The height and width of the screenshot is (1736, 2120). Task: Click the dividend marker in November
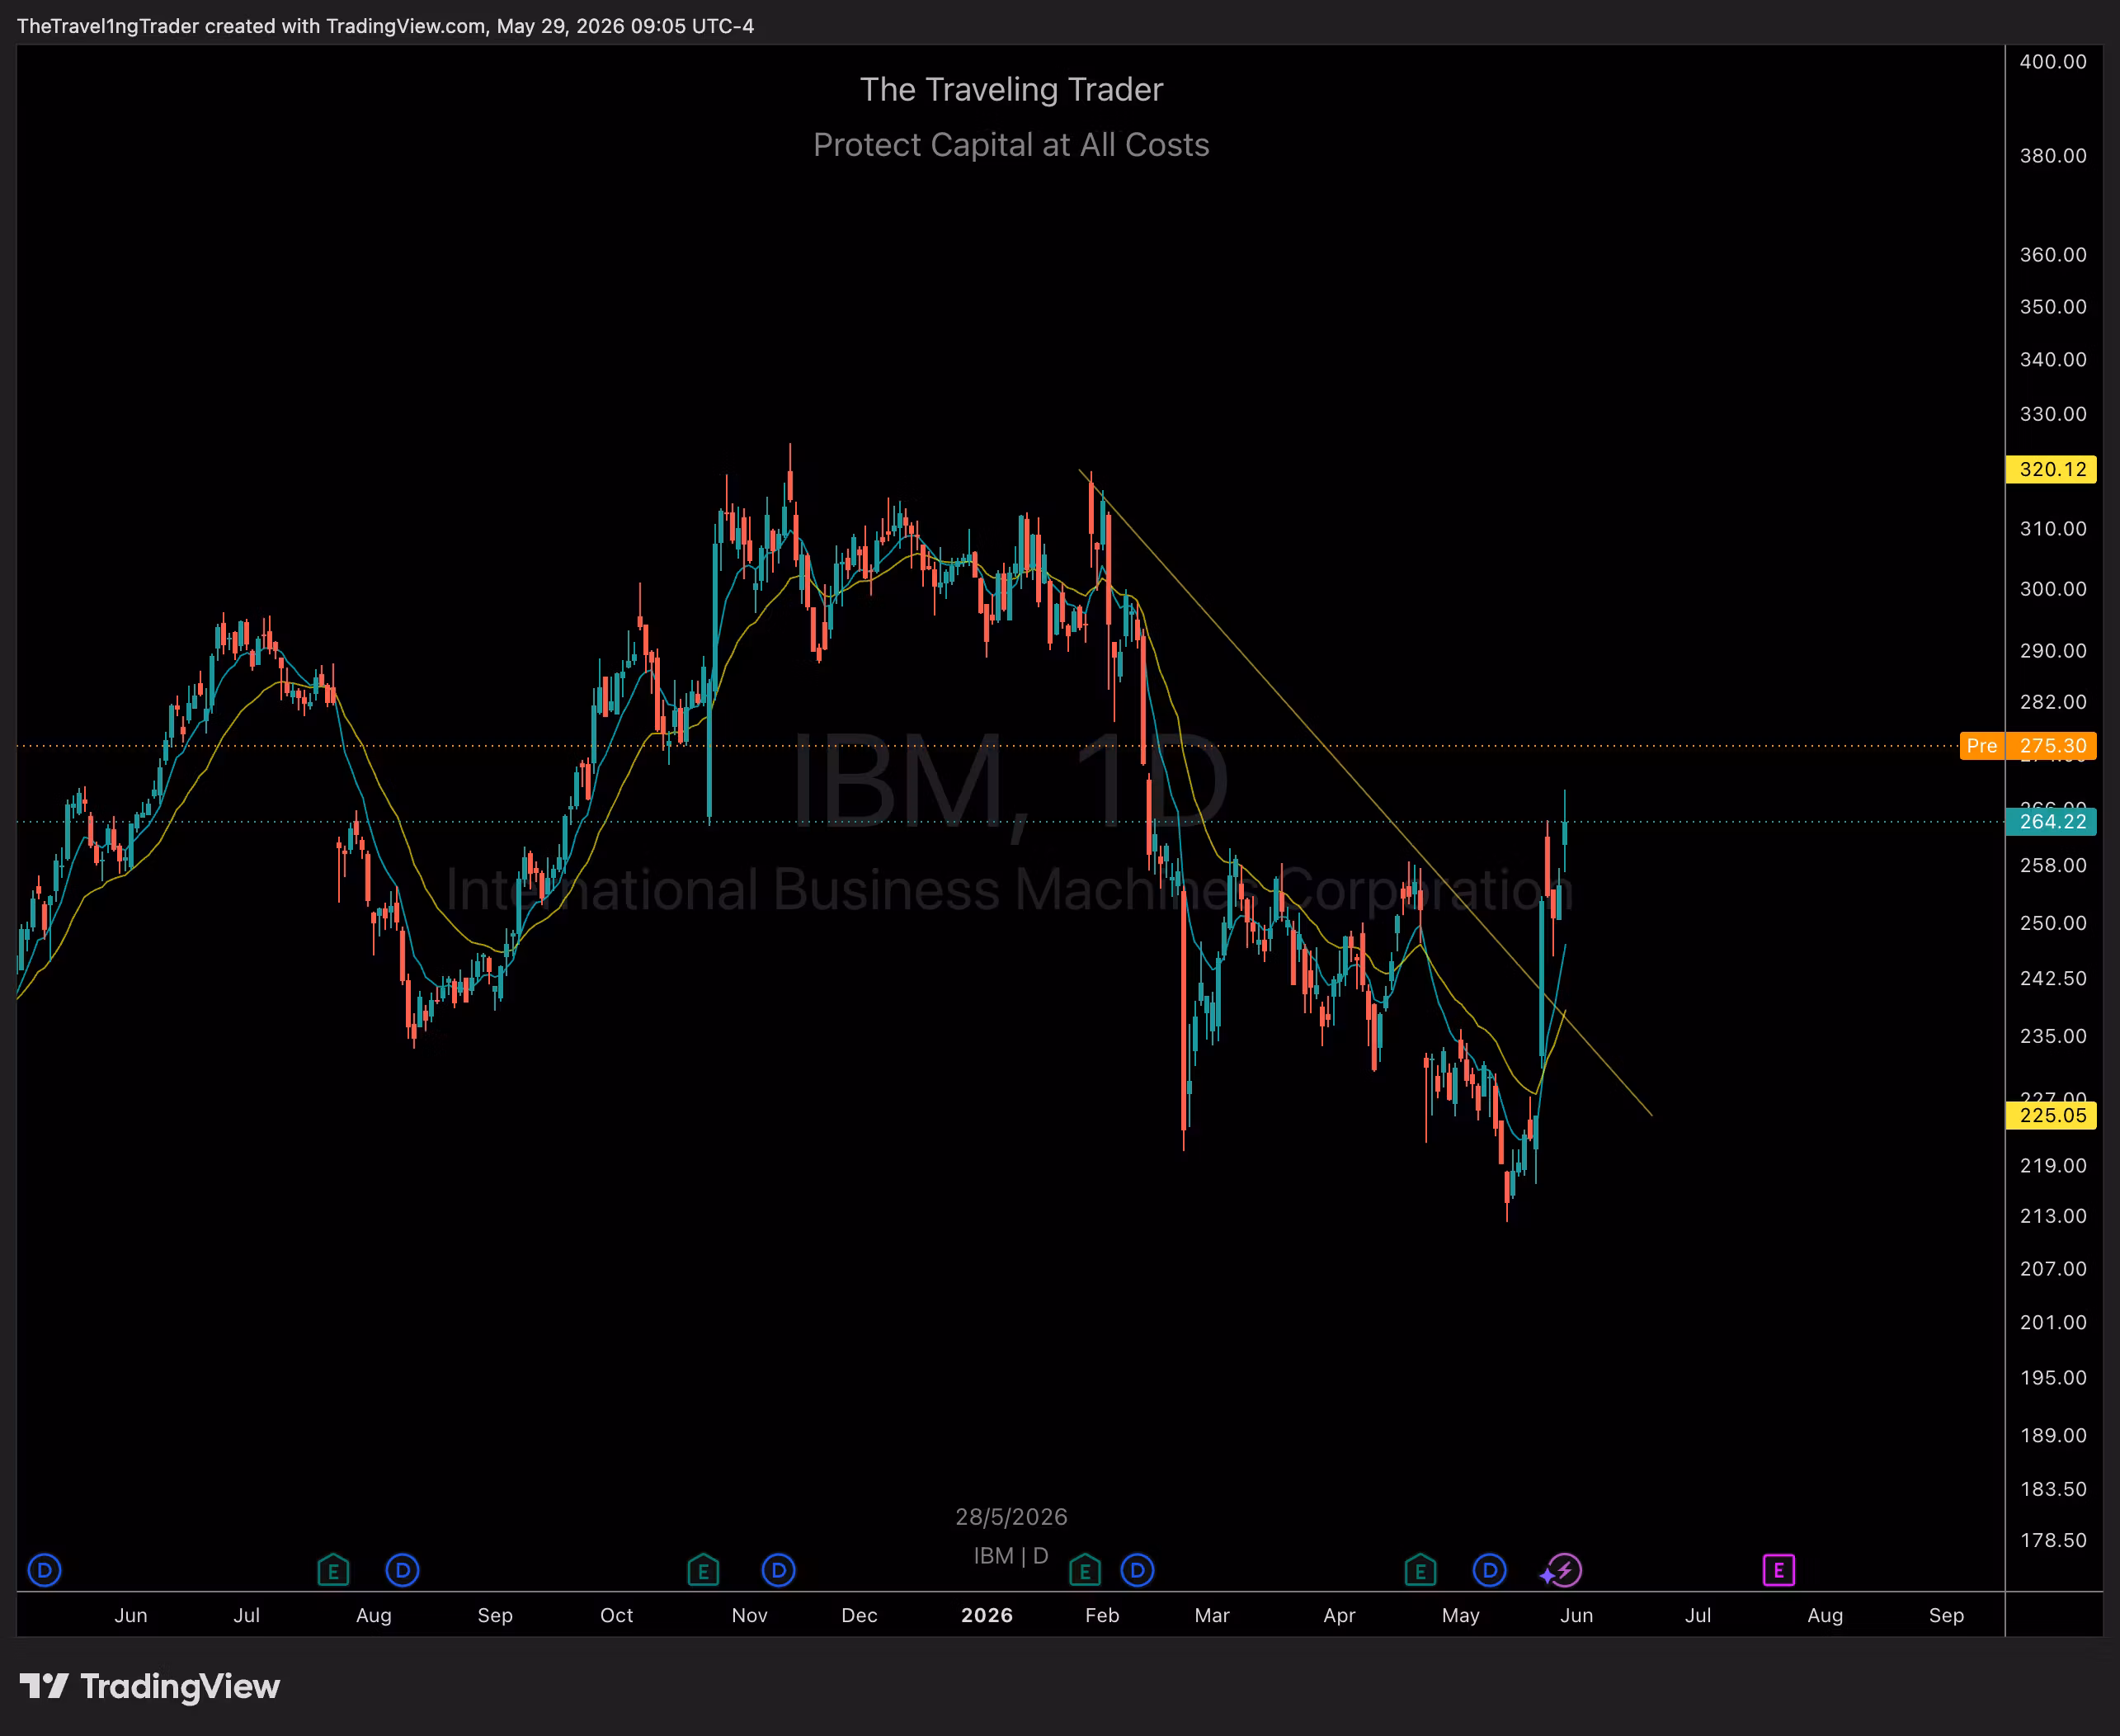(x=778, y=1570)
